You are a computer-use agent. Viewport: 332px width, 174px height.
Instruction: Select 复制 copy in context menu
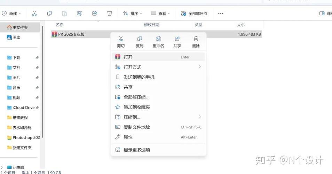pyautogui.click(x=140, y=42)
